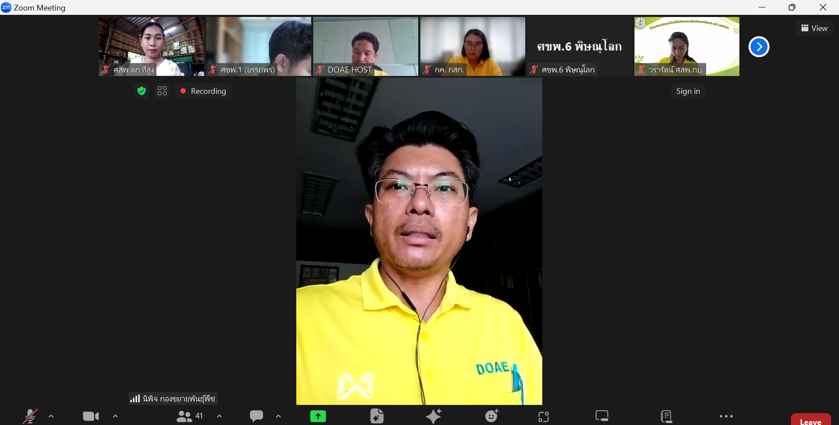839x425 pixels.
Task: Open the reactions smiley icon
Action: click(492, 416)
